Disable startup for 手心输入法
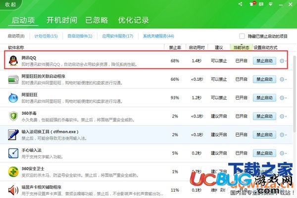The width and height of the screenshot is (297, 198). (264, 153)
